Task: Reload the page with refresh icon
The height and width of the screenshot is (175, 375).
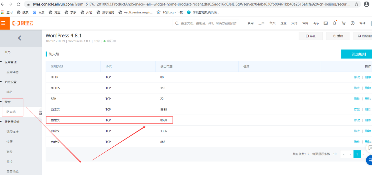Action: (19, 4)
